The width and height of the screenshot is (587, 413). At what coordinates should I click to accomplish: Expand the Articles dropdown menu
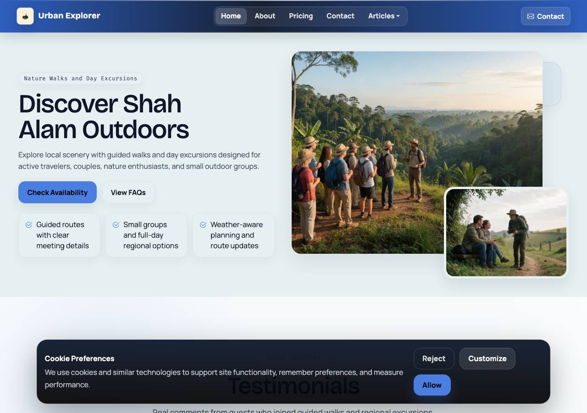(384, 16)
